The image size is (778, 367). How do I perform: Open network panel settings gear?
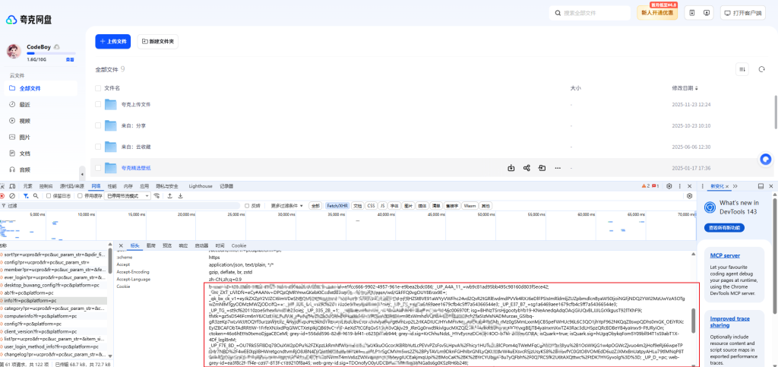click(689, 196)
